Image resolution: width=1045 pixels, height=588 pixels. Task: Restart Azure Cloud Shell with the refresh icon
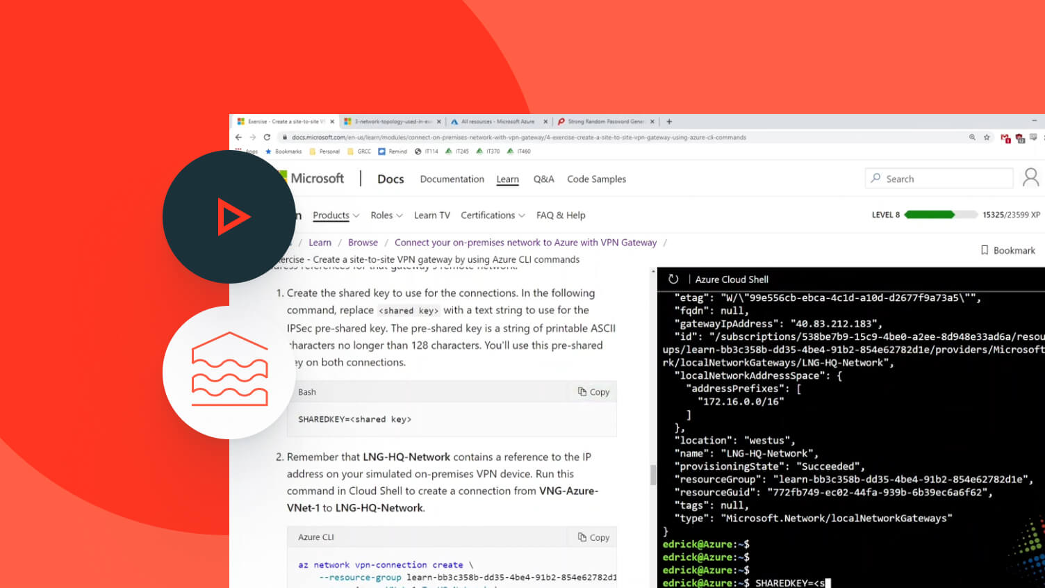673,279
